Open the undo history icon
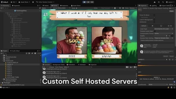 [x=159, y=2]
